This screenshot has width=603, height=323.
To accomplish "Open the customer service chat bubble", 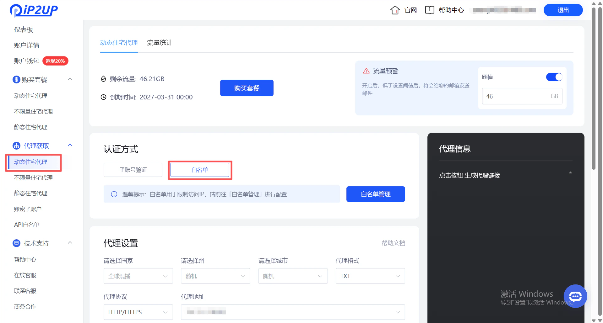I will click(575, 296).
